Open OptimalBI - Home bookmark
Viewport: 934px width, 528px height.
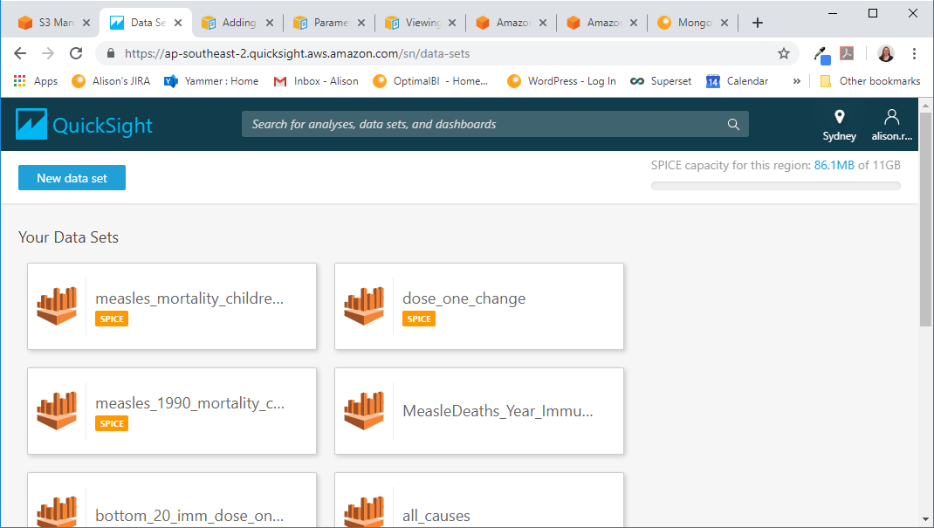pyautogui.click(x=430, y=81)
